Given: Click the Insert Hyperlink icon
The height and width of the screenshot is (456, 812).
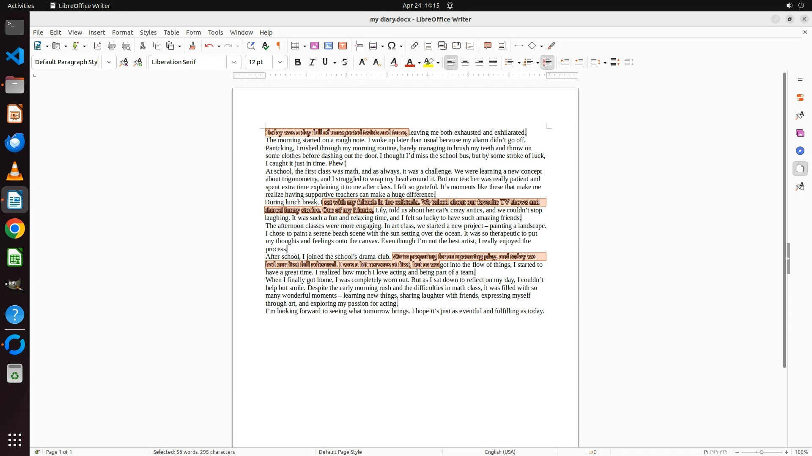Looking at the screenshot, I should 414,46.
